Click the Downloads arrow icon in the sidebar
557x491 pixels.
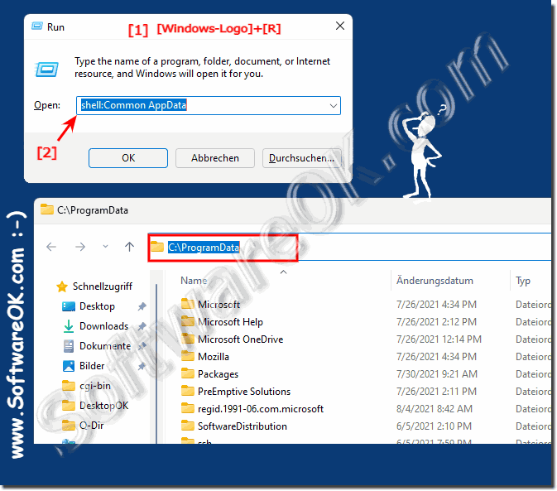[x=69, y=326]
